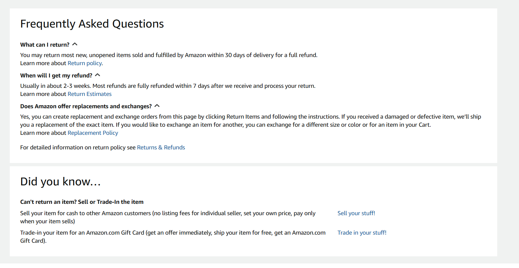
Task: Open the Return policy link
Action: pyautogui.click(x=84, y=63)
